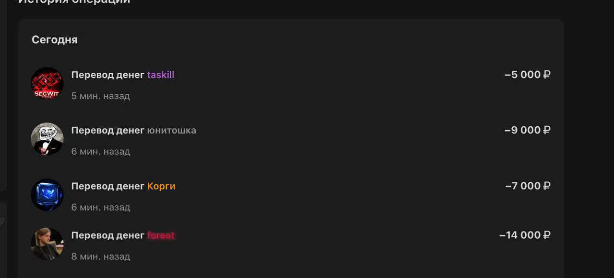Click the red forest username
Image resolution: width=614 pixels, height=278 pixels.
161,235
